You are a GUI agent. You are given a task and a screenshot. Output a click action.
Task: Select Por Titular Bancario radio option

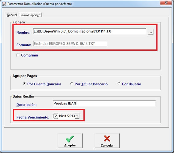click(x=72, y=84)
